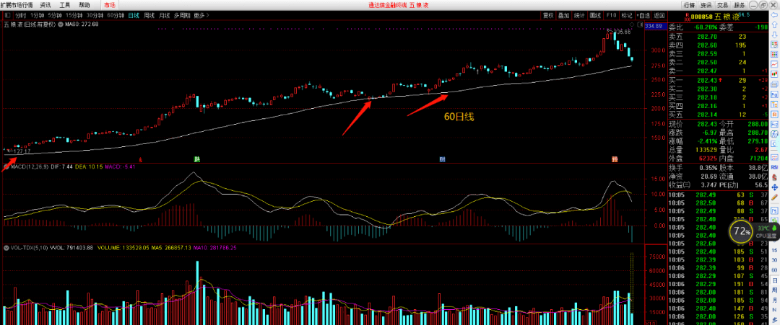Select the 市场 tab

(109, 4)
